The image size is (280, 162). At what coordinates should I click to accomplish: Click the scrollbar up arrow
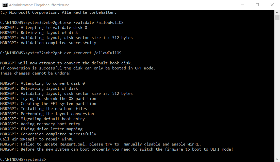point(277,12)
